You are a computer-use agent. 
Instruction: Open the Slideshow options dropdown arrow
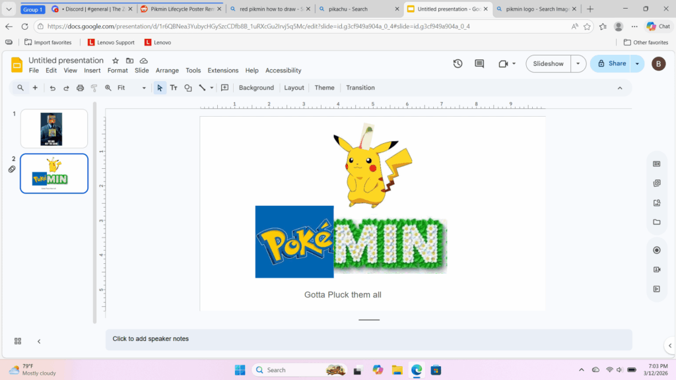coord(578,63)
